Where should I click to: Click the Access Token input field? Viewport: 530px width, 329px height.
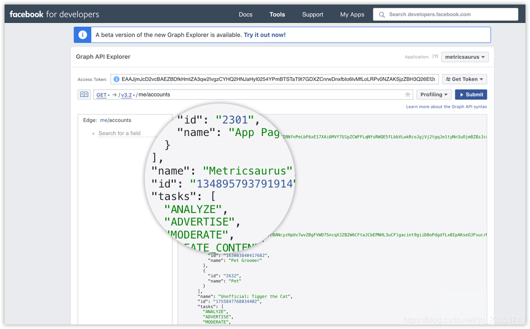pyautogui.click(x=275, y=79)
